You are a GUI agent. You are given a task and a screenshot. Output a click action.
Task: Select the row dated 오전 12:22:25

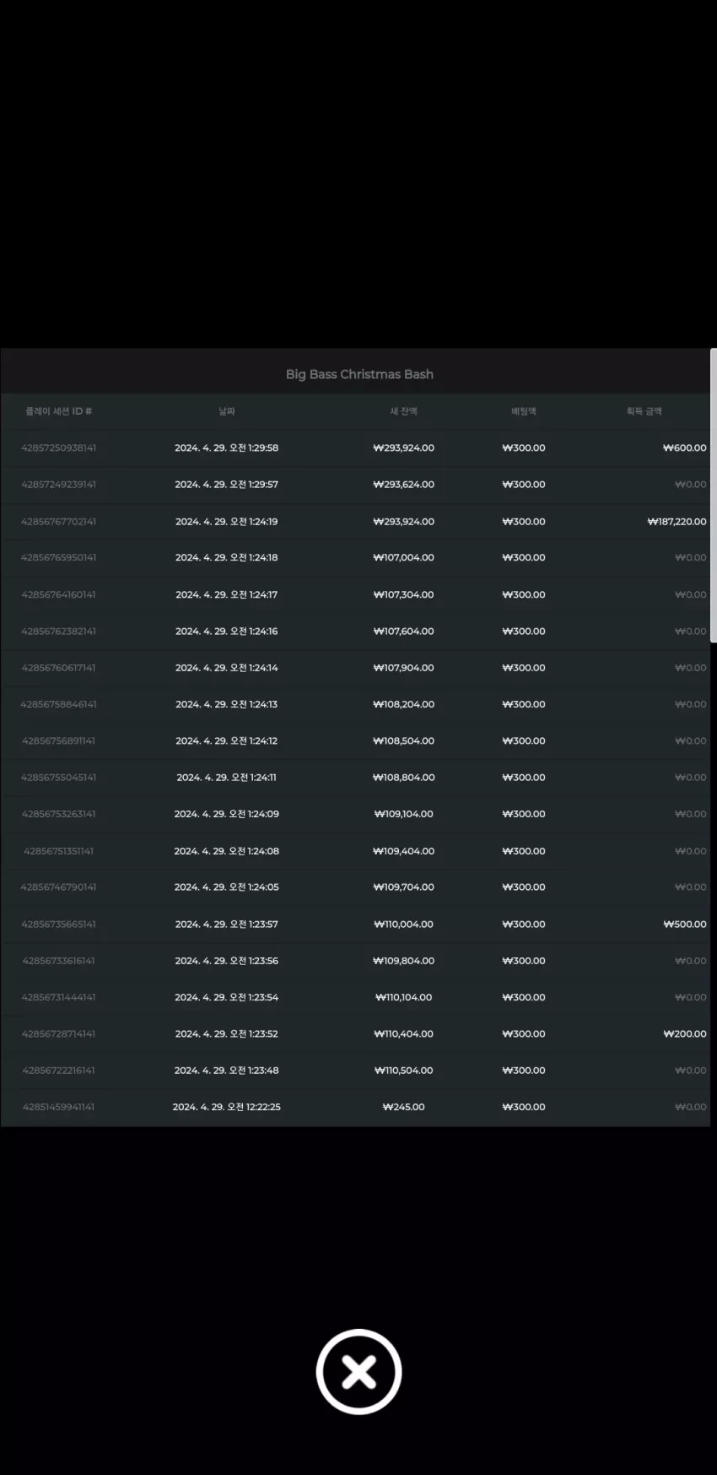point(355,1107)
